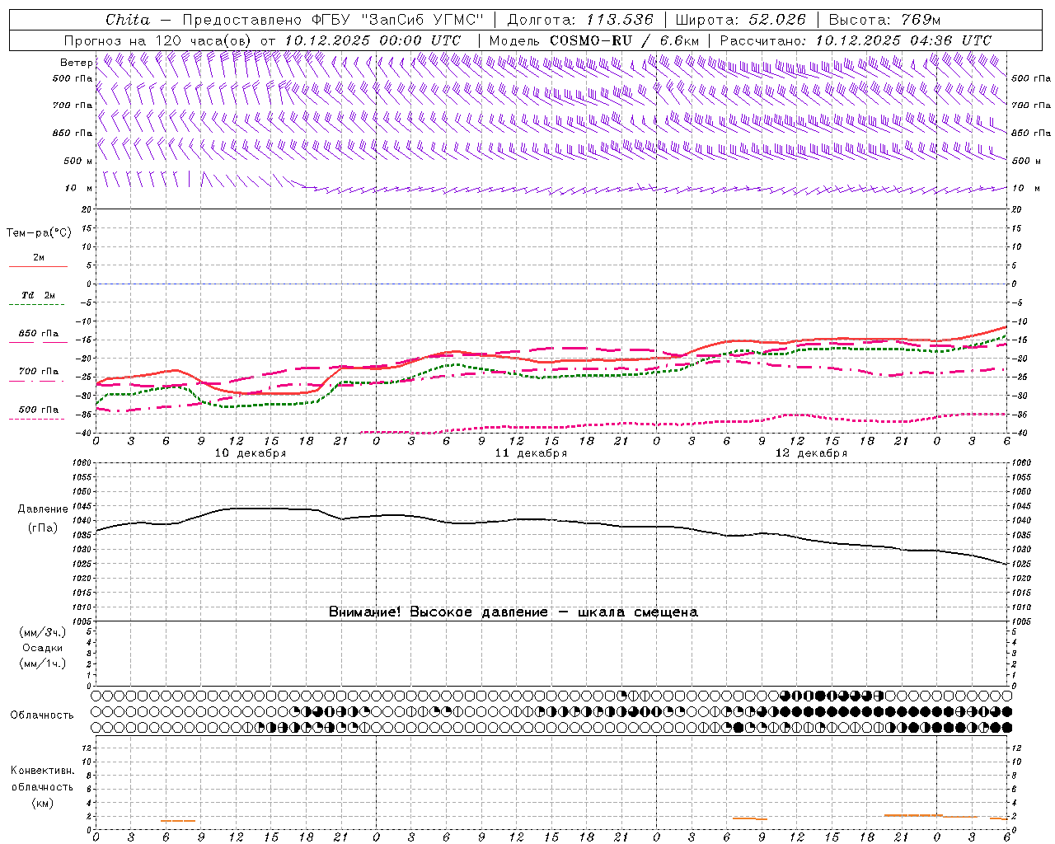Click the "Конвективн." convective label

coord(42,771)
